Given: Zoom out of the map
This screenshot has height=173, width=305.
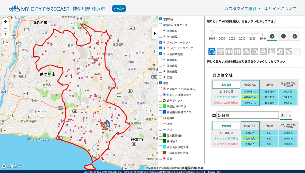Looking at the screenshot, I should (5, 28).
